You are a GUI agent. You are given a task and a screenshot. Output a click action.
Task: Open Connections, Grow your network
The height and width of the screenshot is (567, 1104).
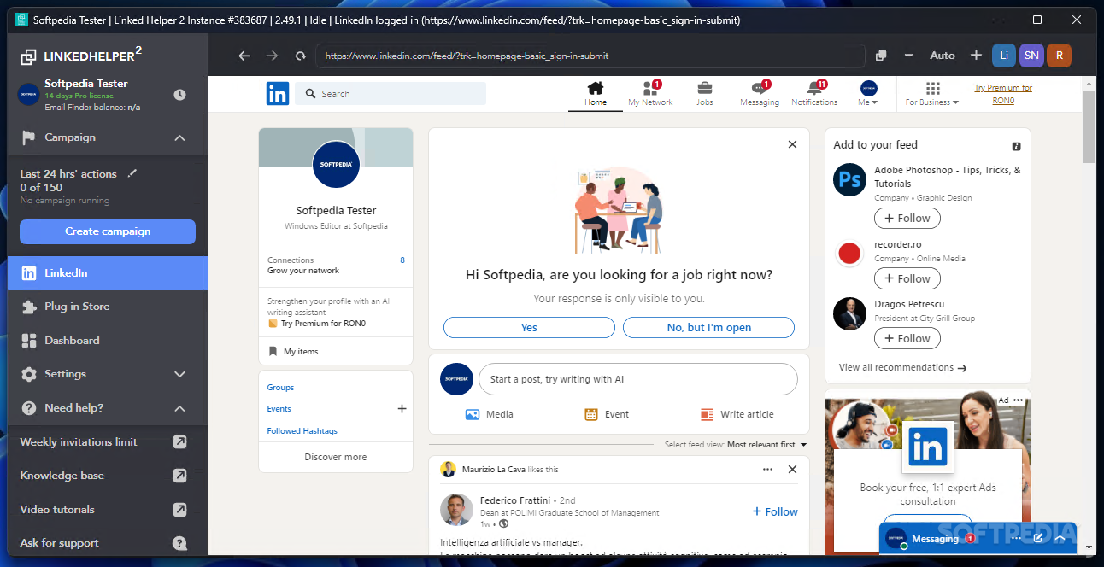pyautogui.click(x=336, y=266)
